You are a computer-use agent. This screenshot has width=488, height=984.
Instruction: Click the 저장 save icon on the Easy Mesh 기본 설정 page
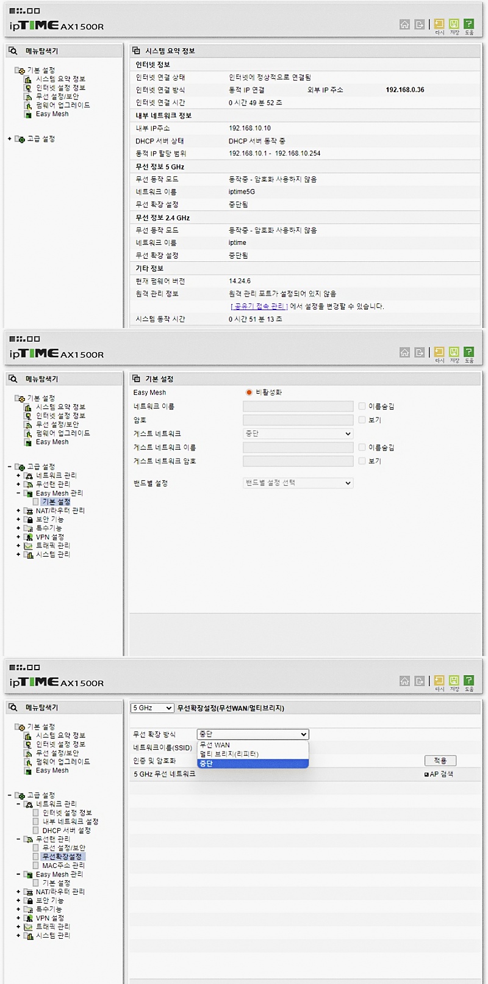point(454,352)
